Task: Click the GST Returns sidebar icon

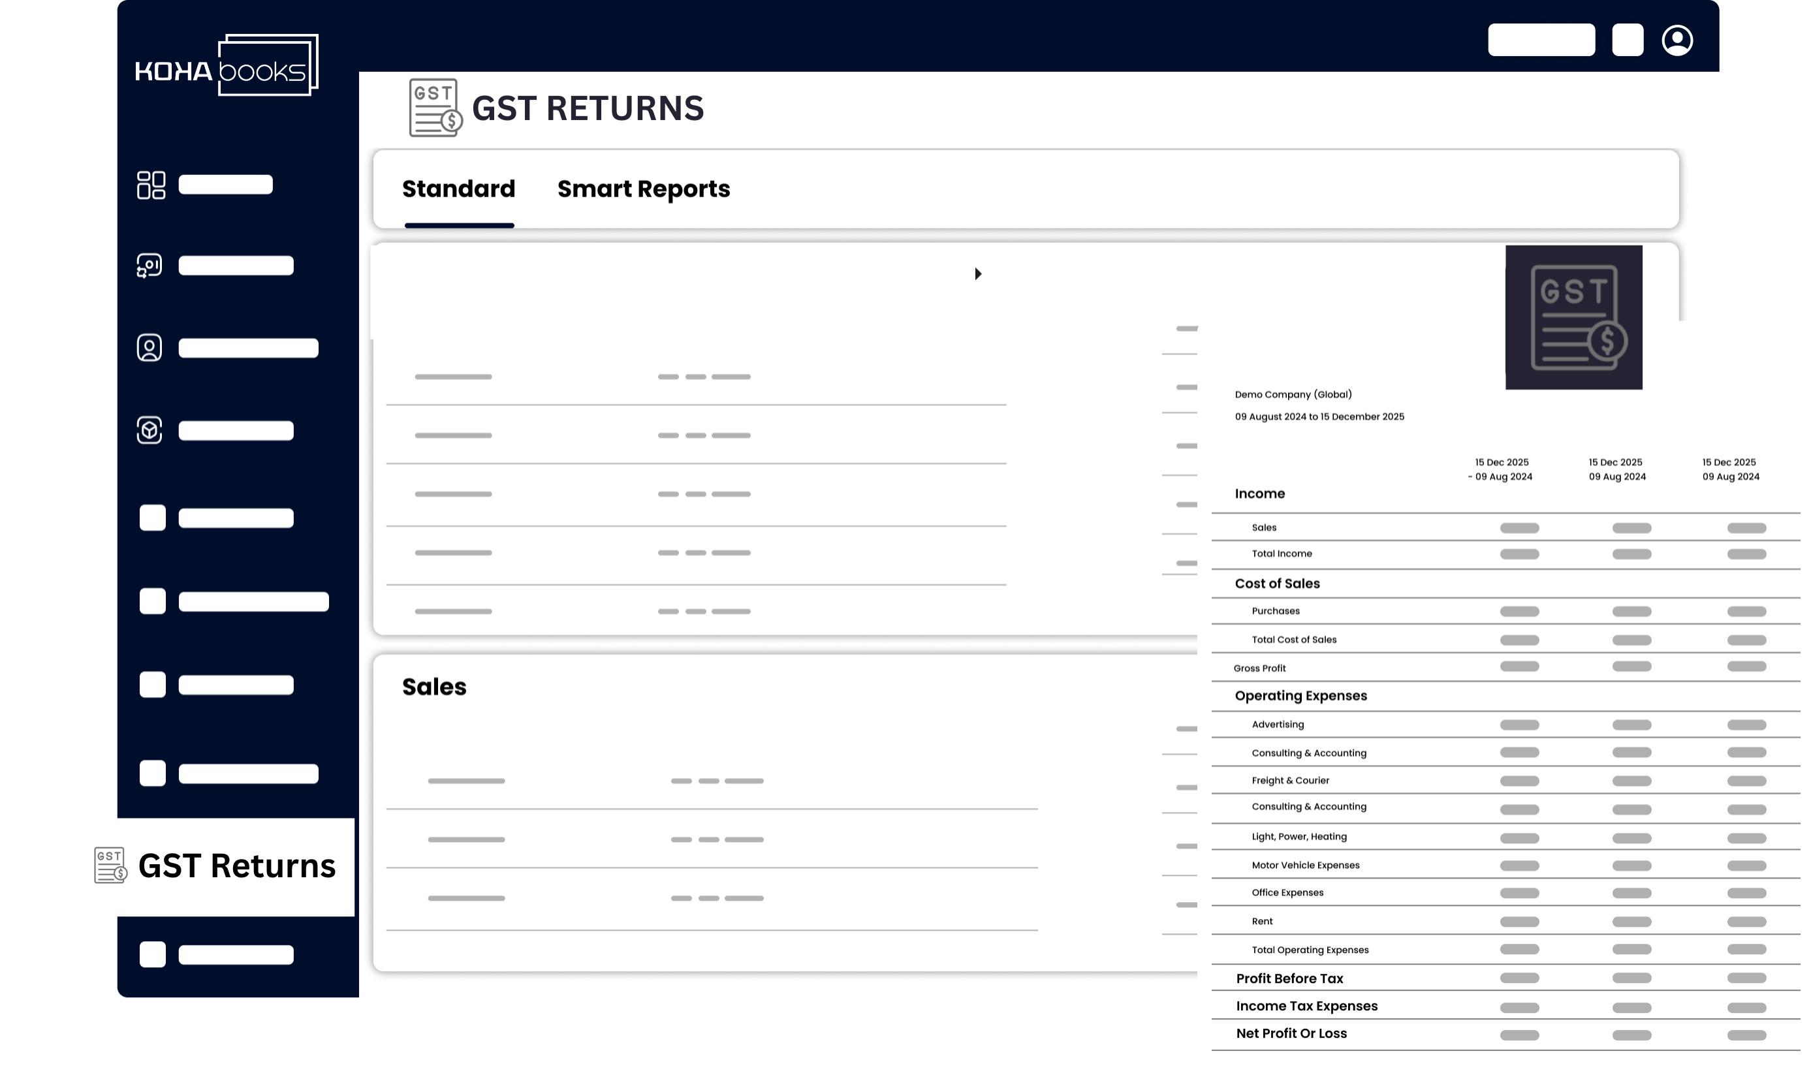Action: (110, 865)
